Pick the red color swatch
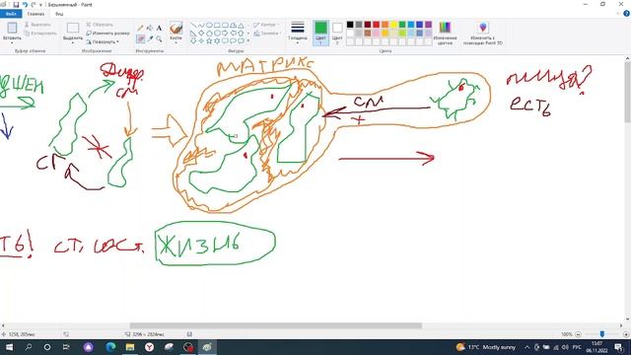The height and width of the screenshot is (355, 631). pyautogui.click(x=377, y=25)
